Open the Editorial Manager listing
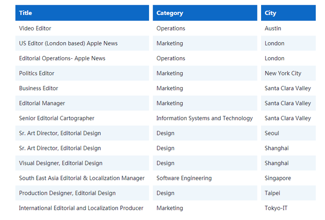Screen dimensions: 325x220 [42, 103]
